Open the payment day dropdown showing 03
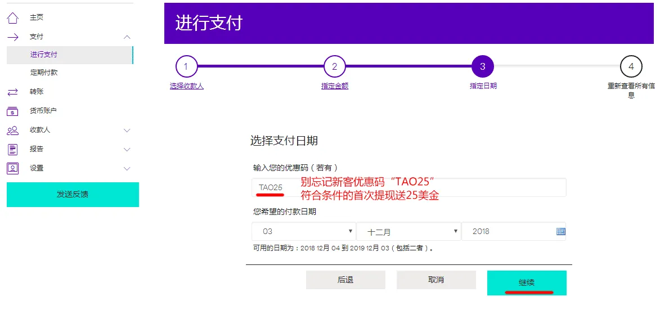This screenshot has height=310, width=660. pos(304,231)
